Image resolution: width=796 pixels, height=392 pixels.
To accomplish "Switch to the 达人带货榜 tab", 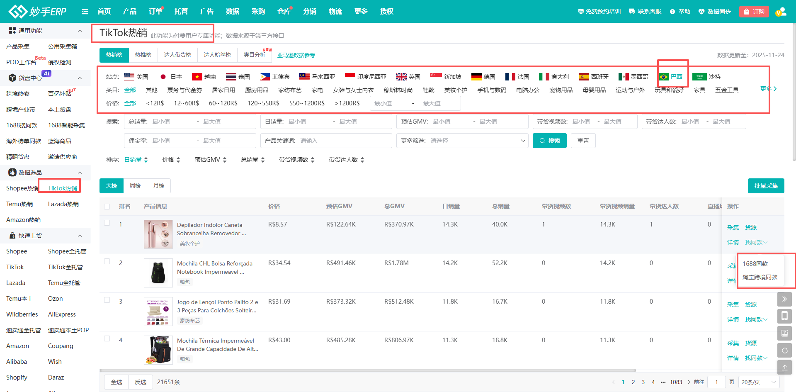I will tap(177, 55).
